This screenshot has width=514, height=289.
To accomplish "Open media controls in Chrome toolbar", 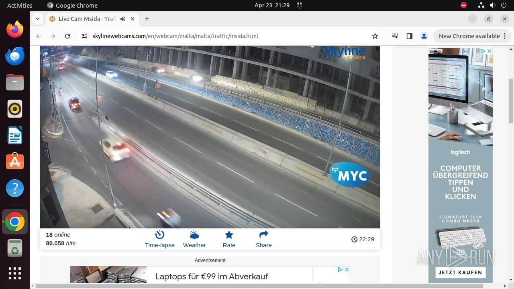I will pos(395,36).
